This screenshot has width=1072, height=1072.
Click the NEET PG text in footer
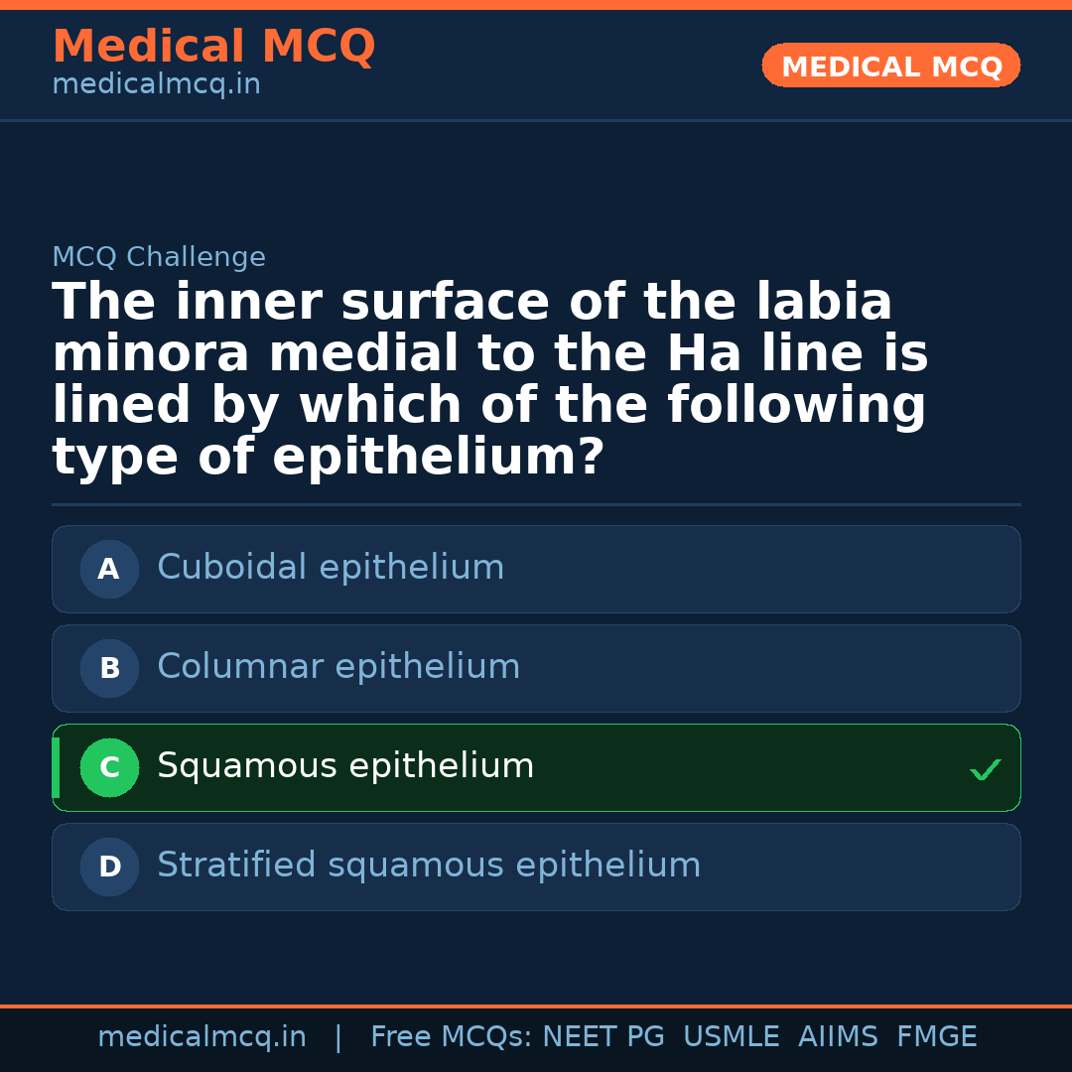[603, 1037]
